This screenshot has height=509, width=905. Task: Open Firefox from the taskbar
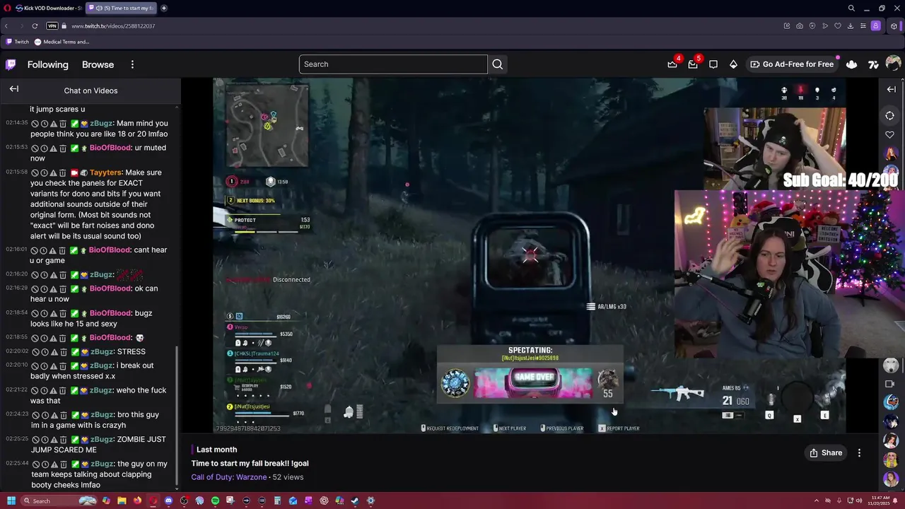(137, 501)
